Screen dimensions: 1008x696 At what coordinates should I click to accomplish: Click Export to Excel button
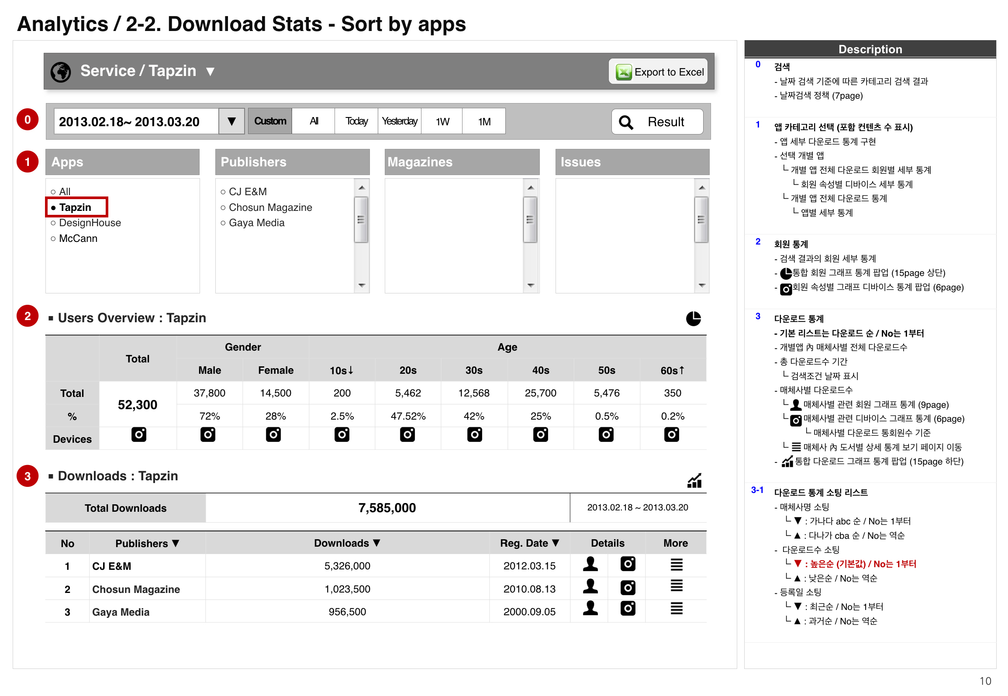point(658,72)
